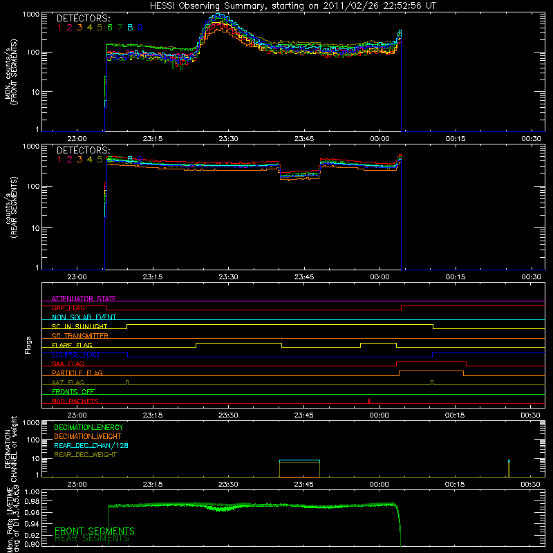Click the HESSI Observing Summary title text

pos(292,6)
